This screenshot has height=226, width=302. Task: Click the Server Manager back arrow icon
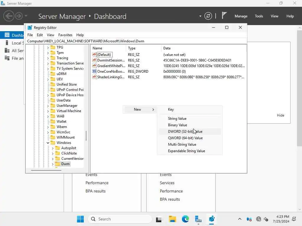(9, 16)
